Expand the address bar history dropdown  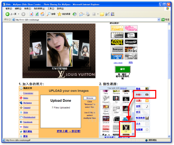tap(159, 20)
